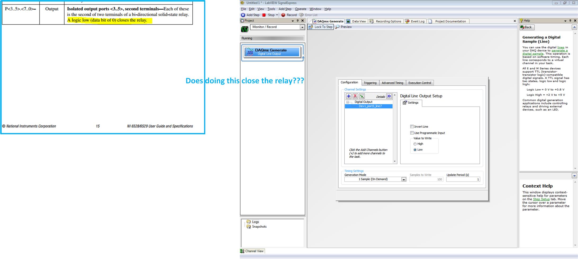Click the red X remove channel icon
Viewport: 578px width, 259px height.
(355, 96)
